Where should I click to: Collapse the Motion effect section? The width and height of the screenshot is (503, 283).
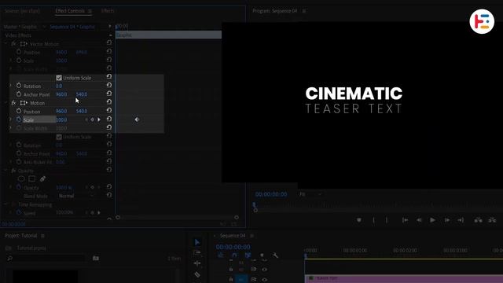[6, 103]
